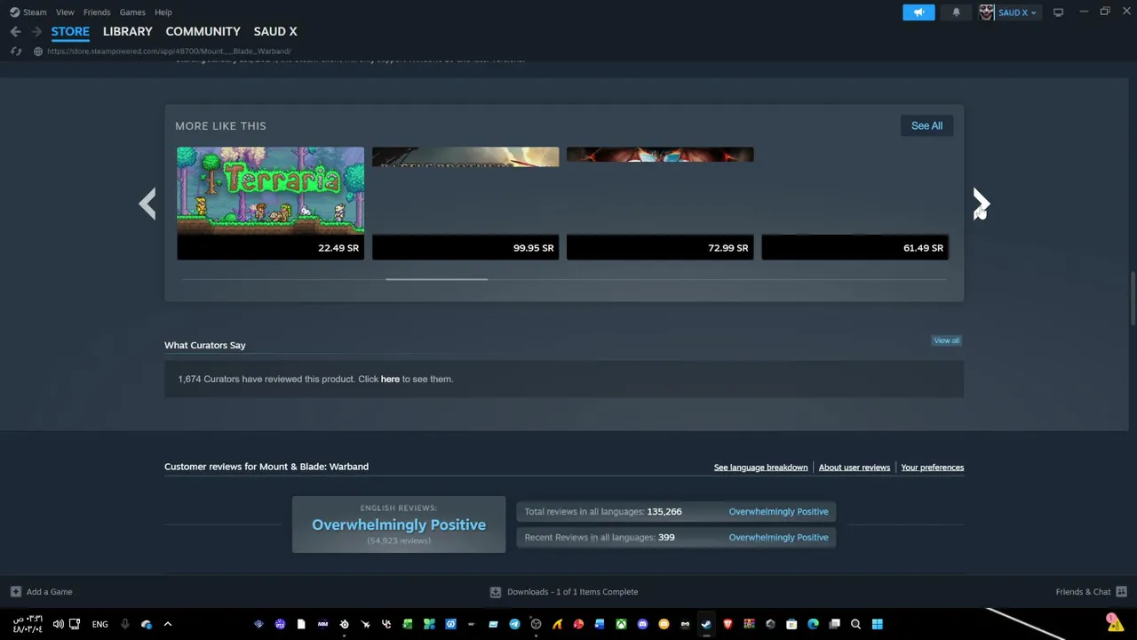Open Brave browser from the taskbar
The width and height of the screenshot is (1137, 640).
click(x=728, y=624)
